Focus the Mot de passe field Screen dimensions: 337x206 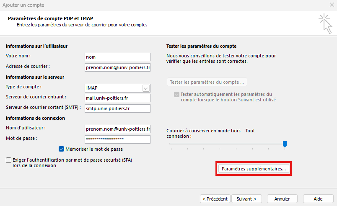[117, 139]
